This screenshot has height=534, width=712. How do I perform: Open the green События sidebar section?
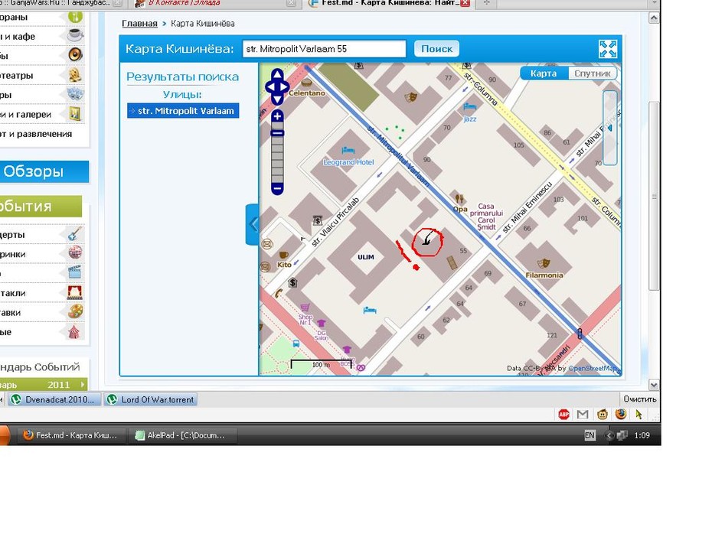(41, 207)
